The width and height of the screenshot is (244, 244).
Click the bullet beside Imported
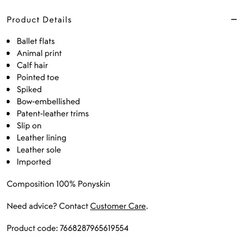pyautogui.click(x=8, y=162)
